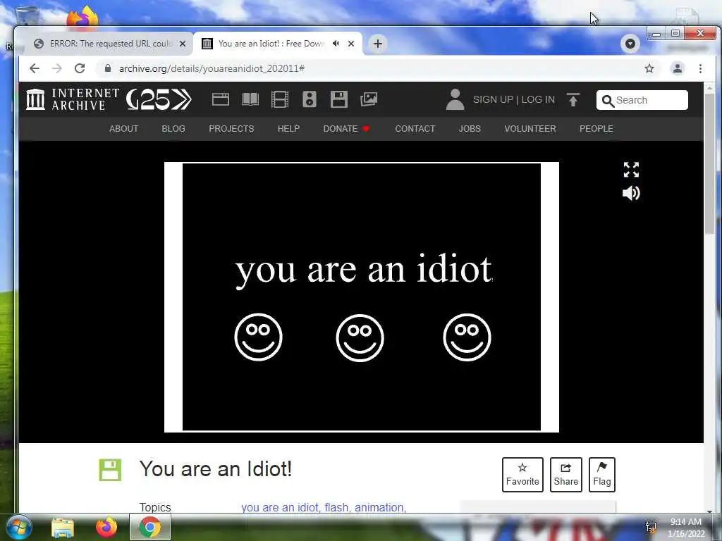Open the 'animation' topic link
This screenshot has height=541, width=722.
click(380, 507)
